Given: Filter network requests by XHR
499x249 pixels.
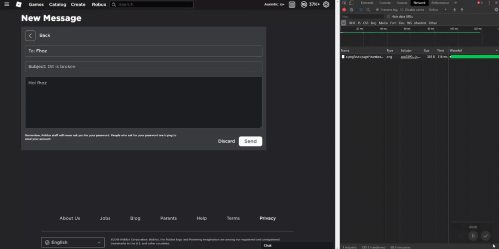Looking at the screenshot, I should [x=352, y=23].
